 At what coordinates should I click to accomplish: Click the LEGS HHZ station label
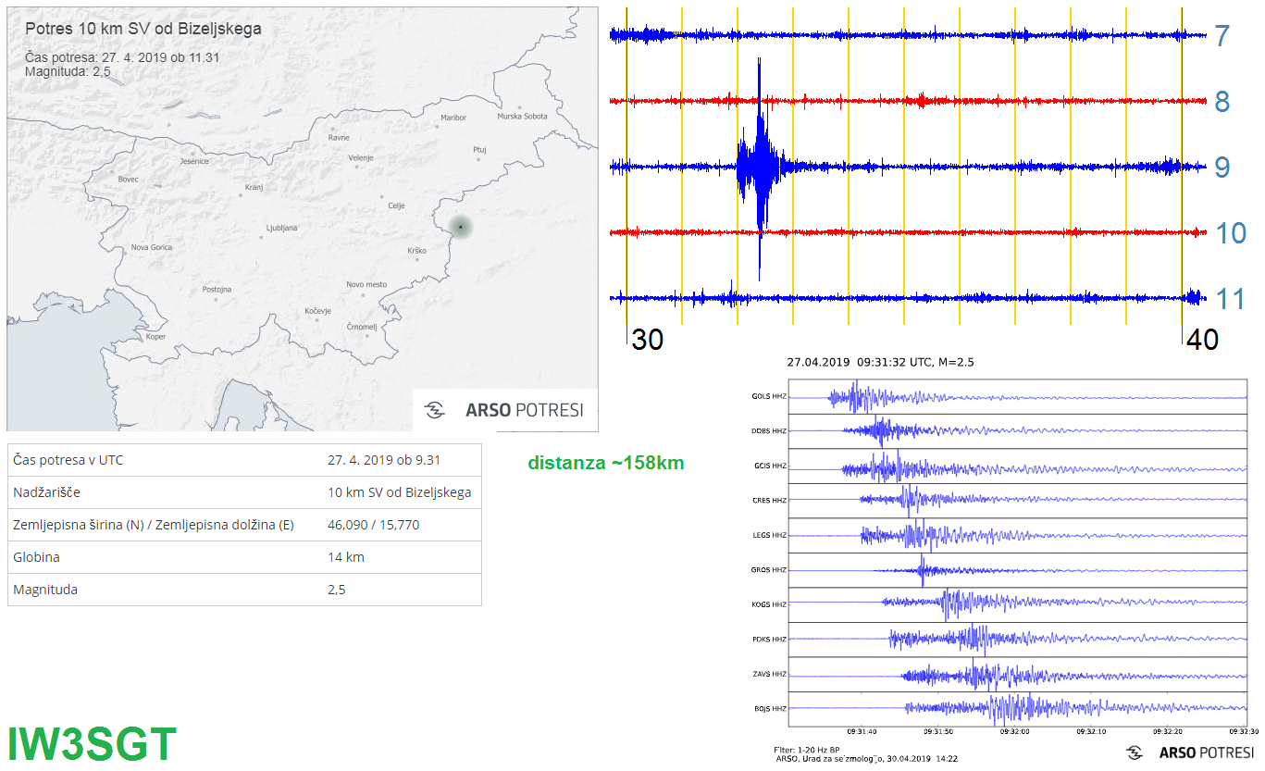point(769,535)
